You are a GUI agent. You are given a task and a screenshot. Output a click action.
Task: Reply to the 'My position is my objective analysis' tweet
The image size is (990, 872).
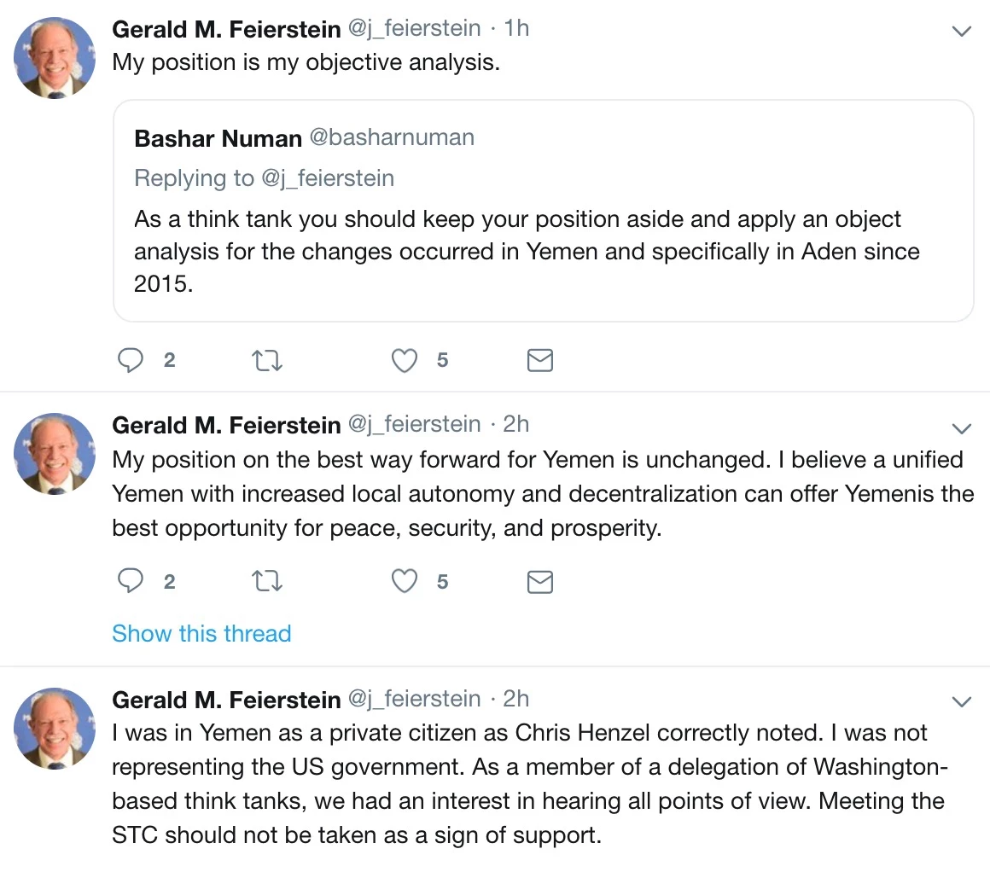click(x=131, y=361)
